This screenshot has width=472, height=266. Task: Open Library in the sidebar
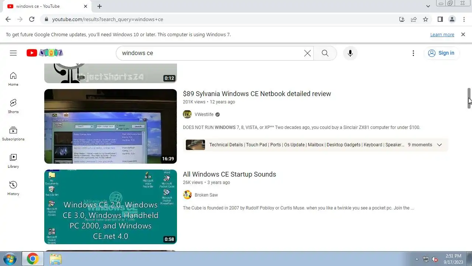(x=13, y=161)
